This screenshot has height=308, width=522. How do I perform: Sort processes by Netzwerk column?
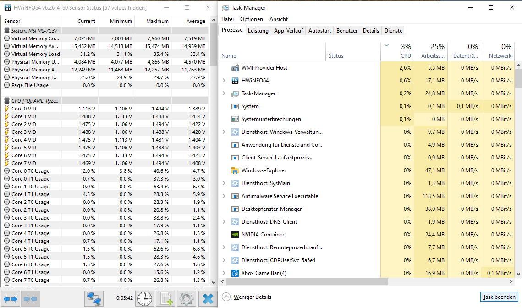[x=498, y=51]
